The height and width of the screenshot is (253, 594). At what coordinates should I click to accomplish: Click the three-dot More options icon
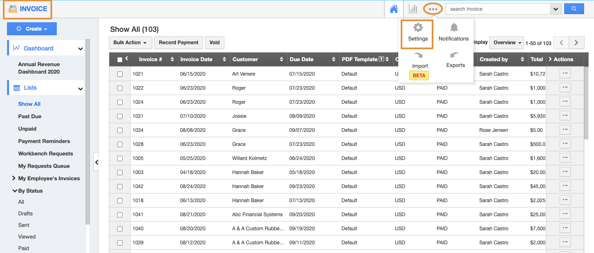pyautogui.click(x=433, y=9)
